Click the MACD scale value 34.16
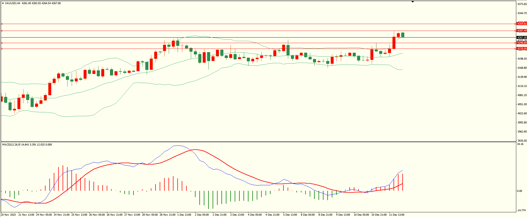This screenshot has width=527, height=217. coord(520,144)
